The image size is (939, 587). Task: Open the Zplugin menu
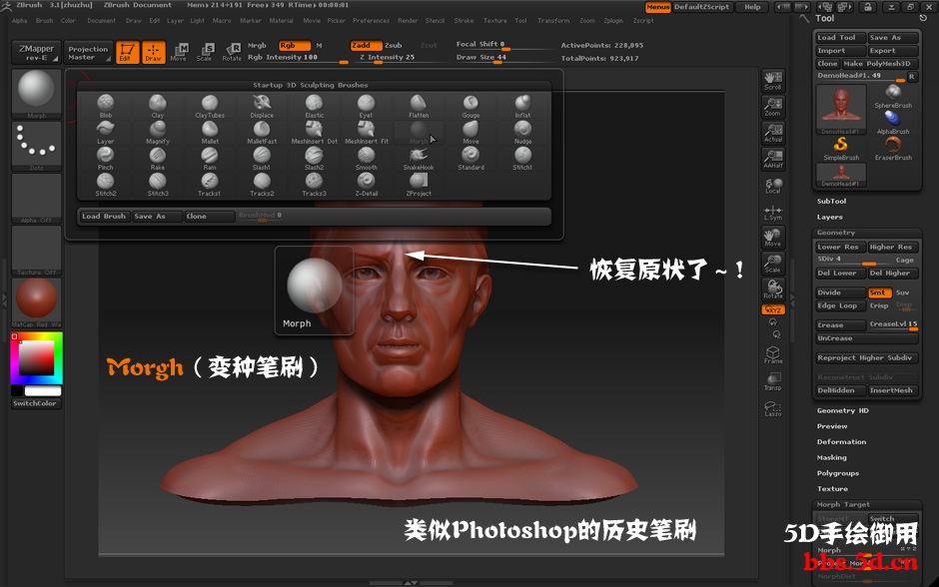click(x=613, y=20)
